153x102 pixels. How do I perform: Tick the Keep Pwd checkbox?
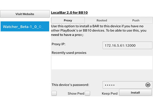click(87, 93)
